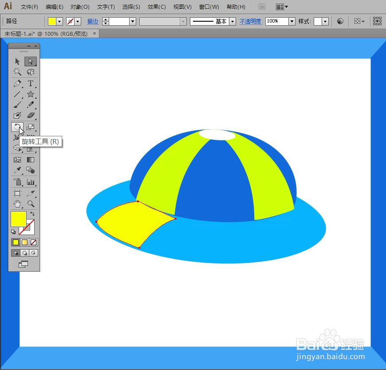386x370 pixels.
Task: Select the Selection (black arrow) tool
Action: click(x=17, y=61)
